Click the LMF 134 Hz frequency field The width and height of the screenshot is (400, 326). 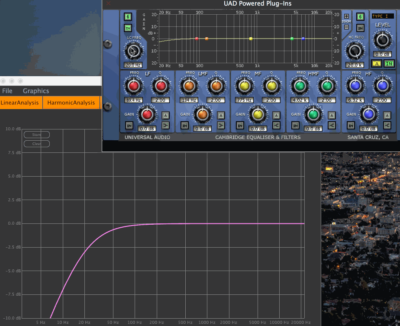(x=189, y=100)
